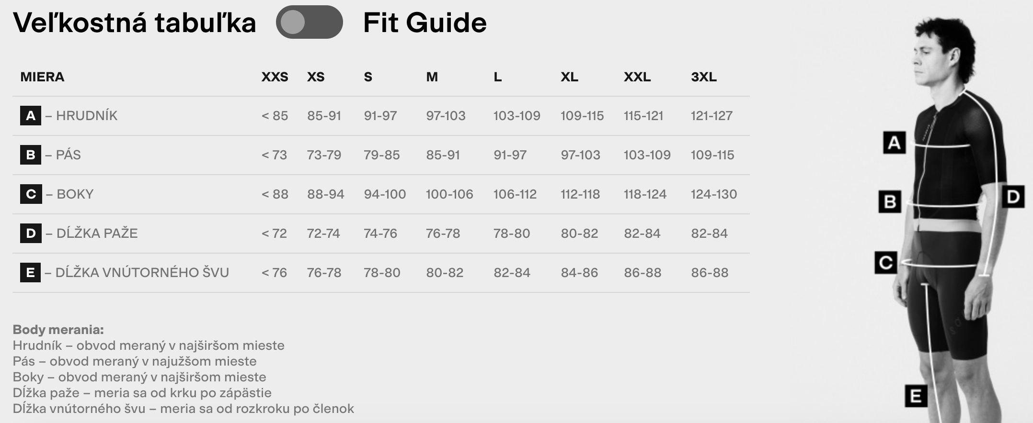Viewport: 1033px width, 423px height.
Task: Select the Fit Guide label
Action: (x=425, y=22)
